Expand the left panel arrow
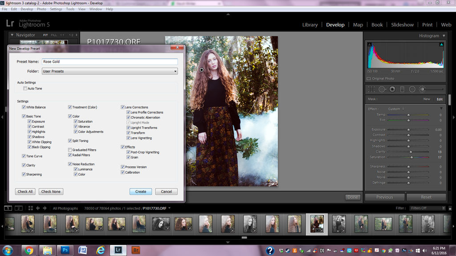 click(2, 117)
